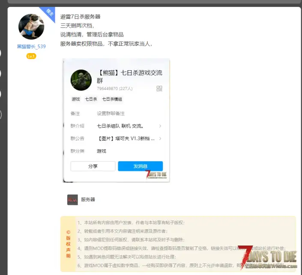302x275 pixels.
Task: Select the 七日杀 tag chip
Action: [91, 99]
